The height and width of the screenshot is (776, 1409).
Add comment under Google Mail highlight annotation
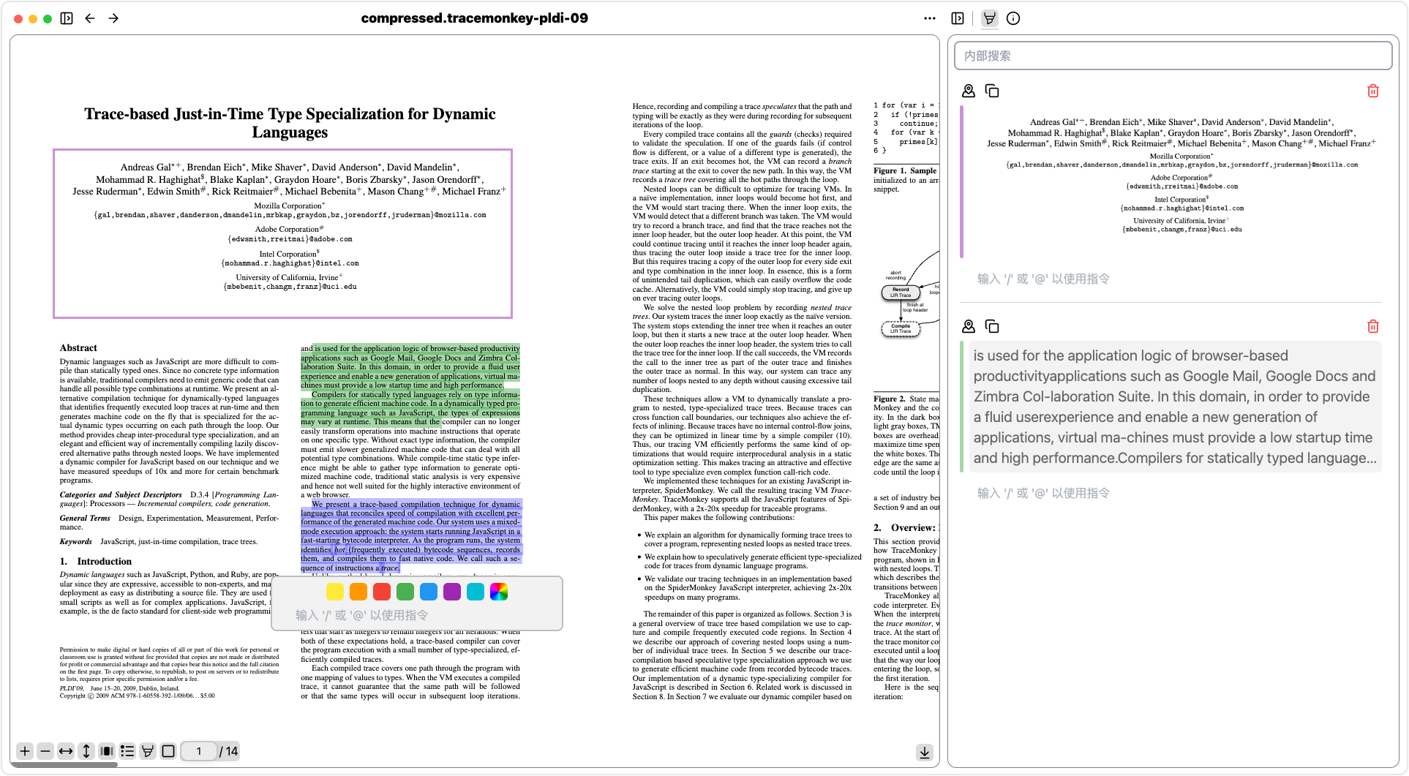[1174, 493]
